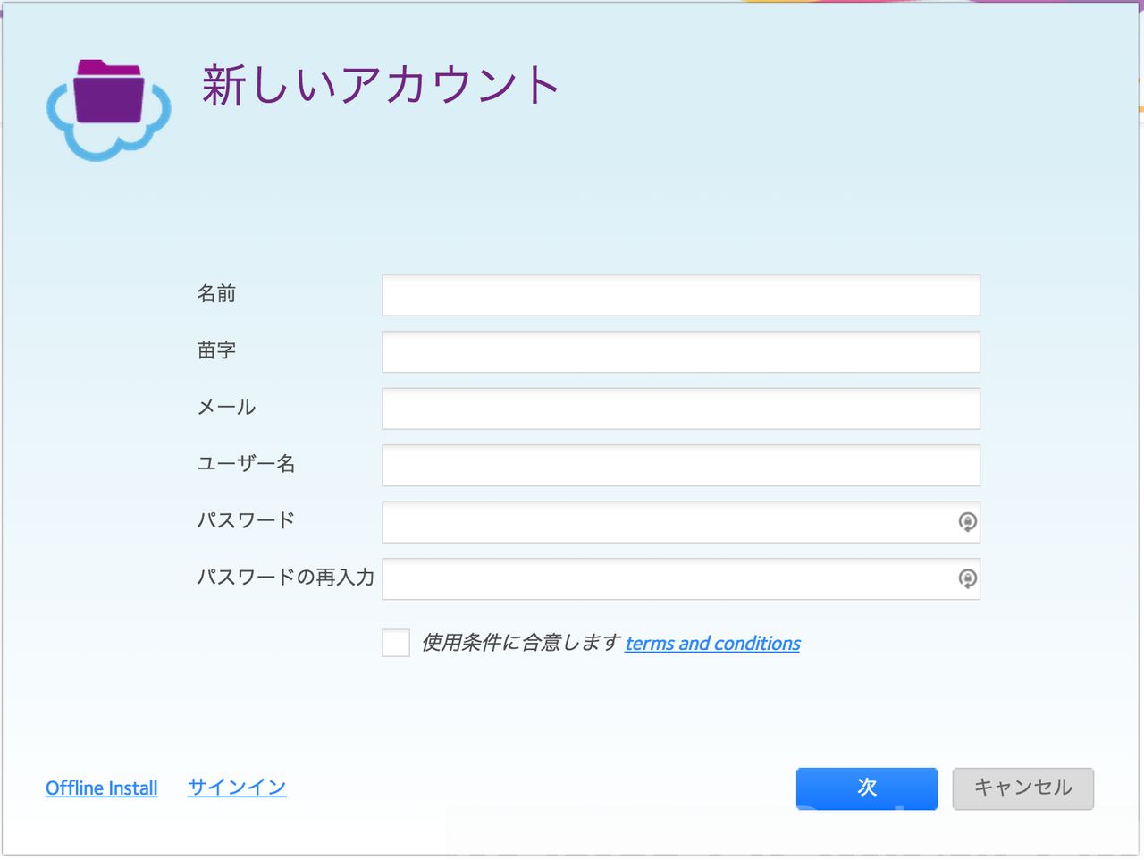Click the パスワード label

[x=246, y=520]
